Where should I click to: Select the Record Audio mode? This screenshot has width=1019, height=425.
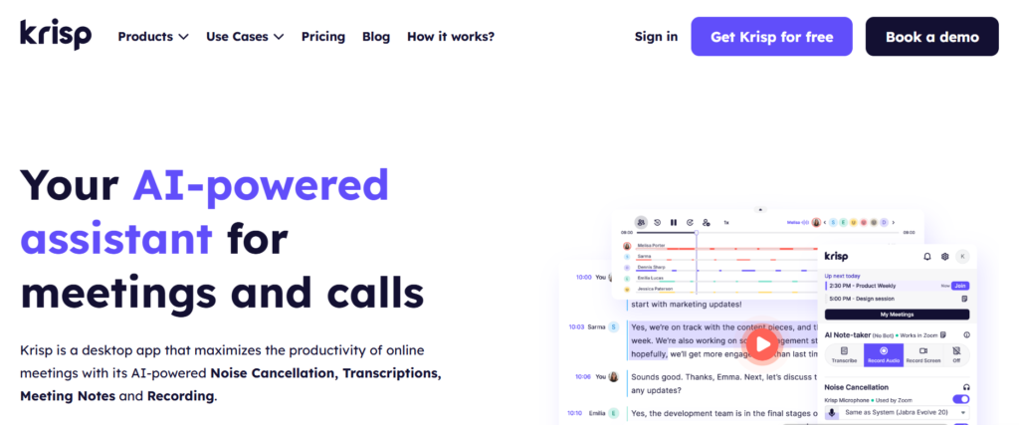tap(884, 354)
